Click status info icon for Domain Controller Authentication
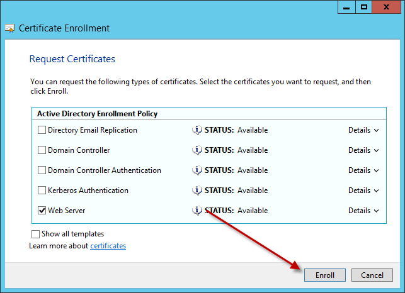The width and height of the screenshot is (405, 293). click(x=197, y=170)
